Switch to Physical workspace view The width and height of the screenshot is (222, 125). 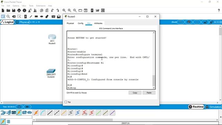22,22
